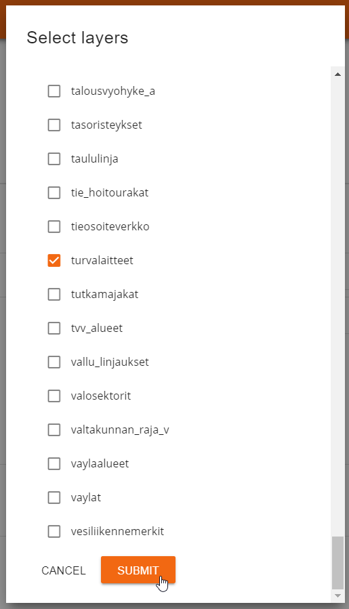Select the vesiliikennemerkit checkbox
Screen dimensions: 349x609
point(54,531)
